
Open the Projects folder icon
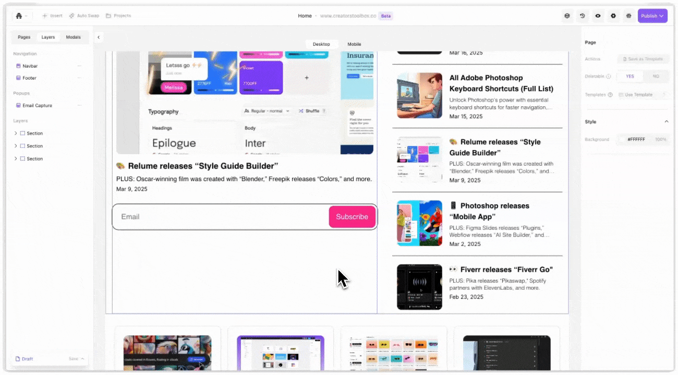(108, 16)
